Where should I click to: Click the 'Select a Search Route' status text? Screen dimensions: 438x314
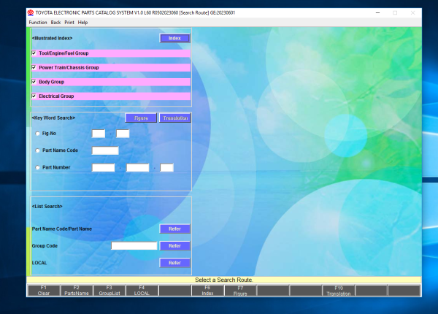coord(224,280)
